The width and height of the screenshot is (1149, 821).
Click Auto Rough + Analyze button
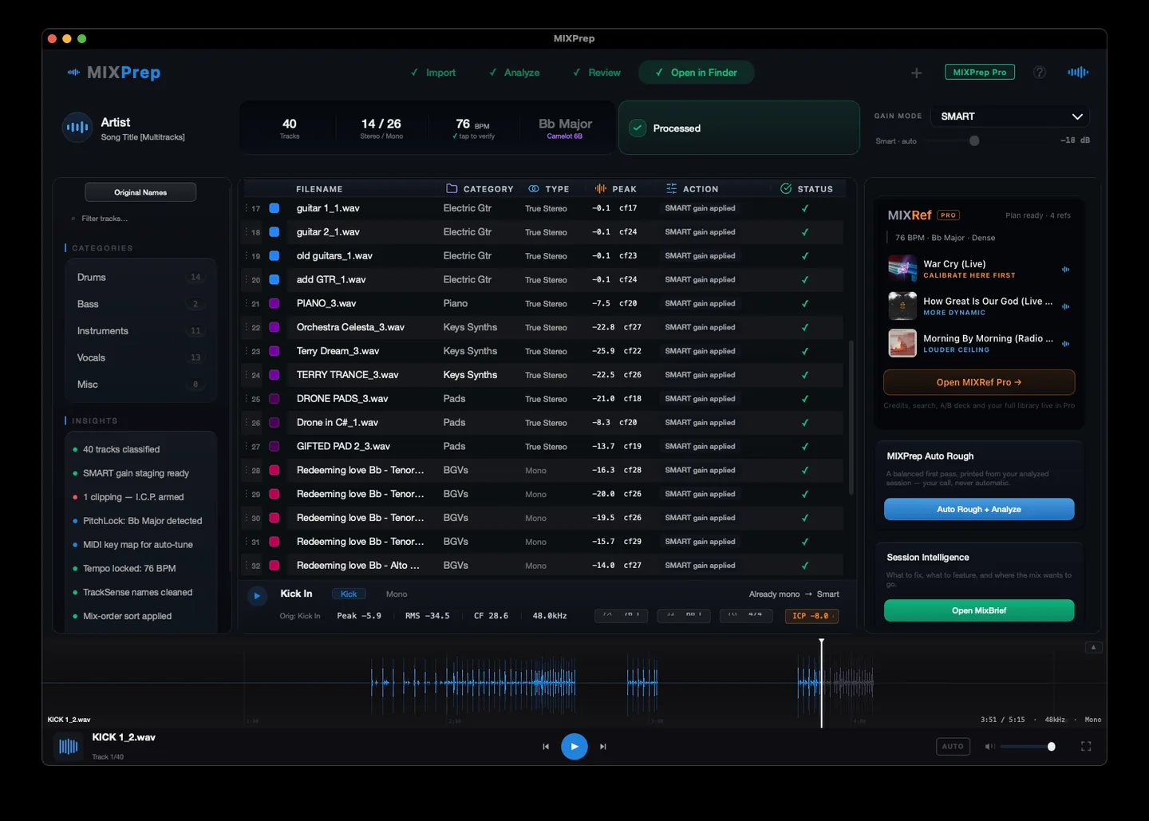979,509
